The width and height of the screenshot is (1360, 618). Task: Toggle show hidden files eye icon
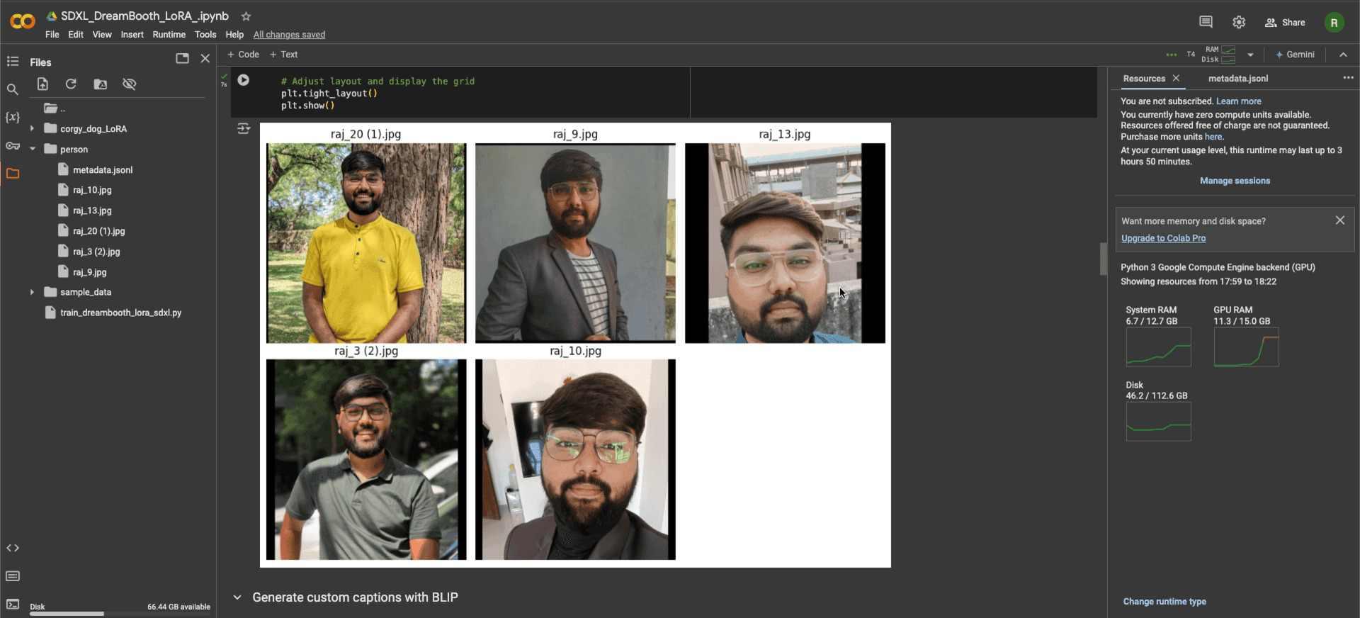[129, 84]
